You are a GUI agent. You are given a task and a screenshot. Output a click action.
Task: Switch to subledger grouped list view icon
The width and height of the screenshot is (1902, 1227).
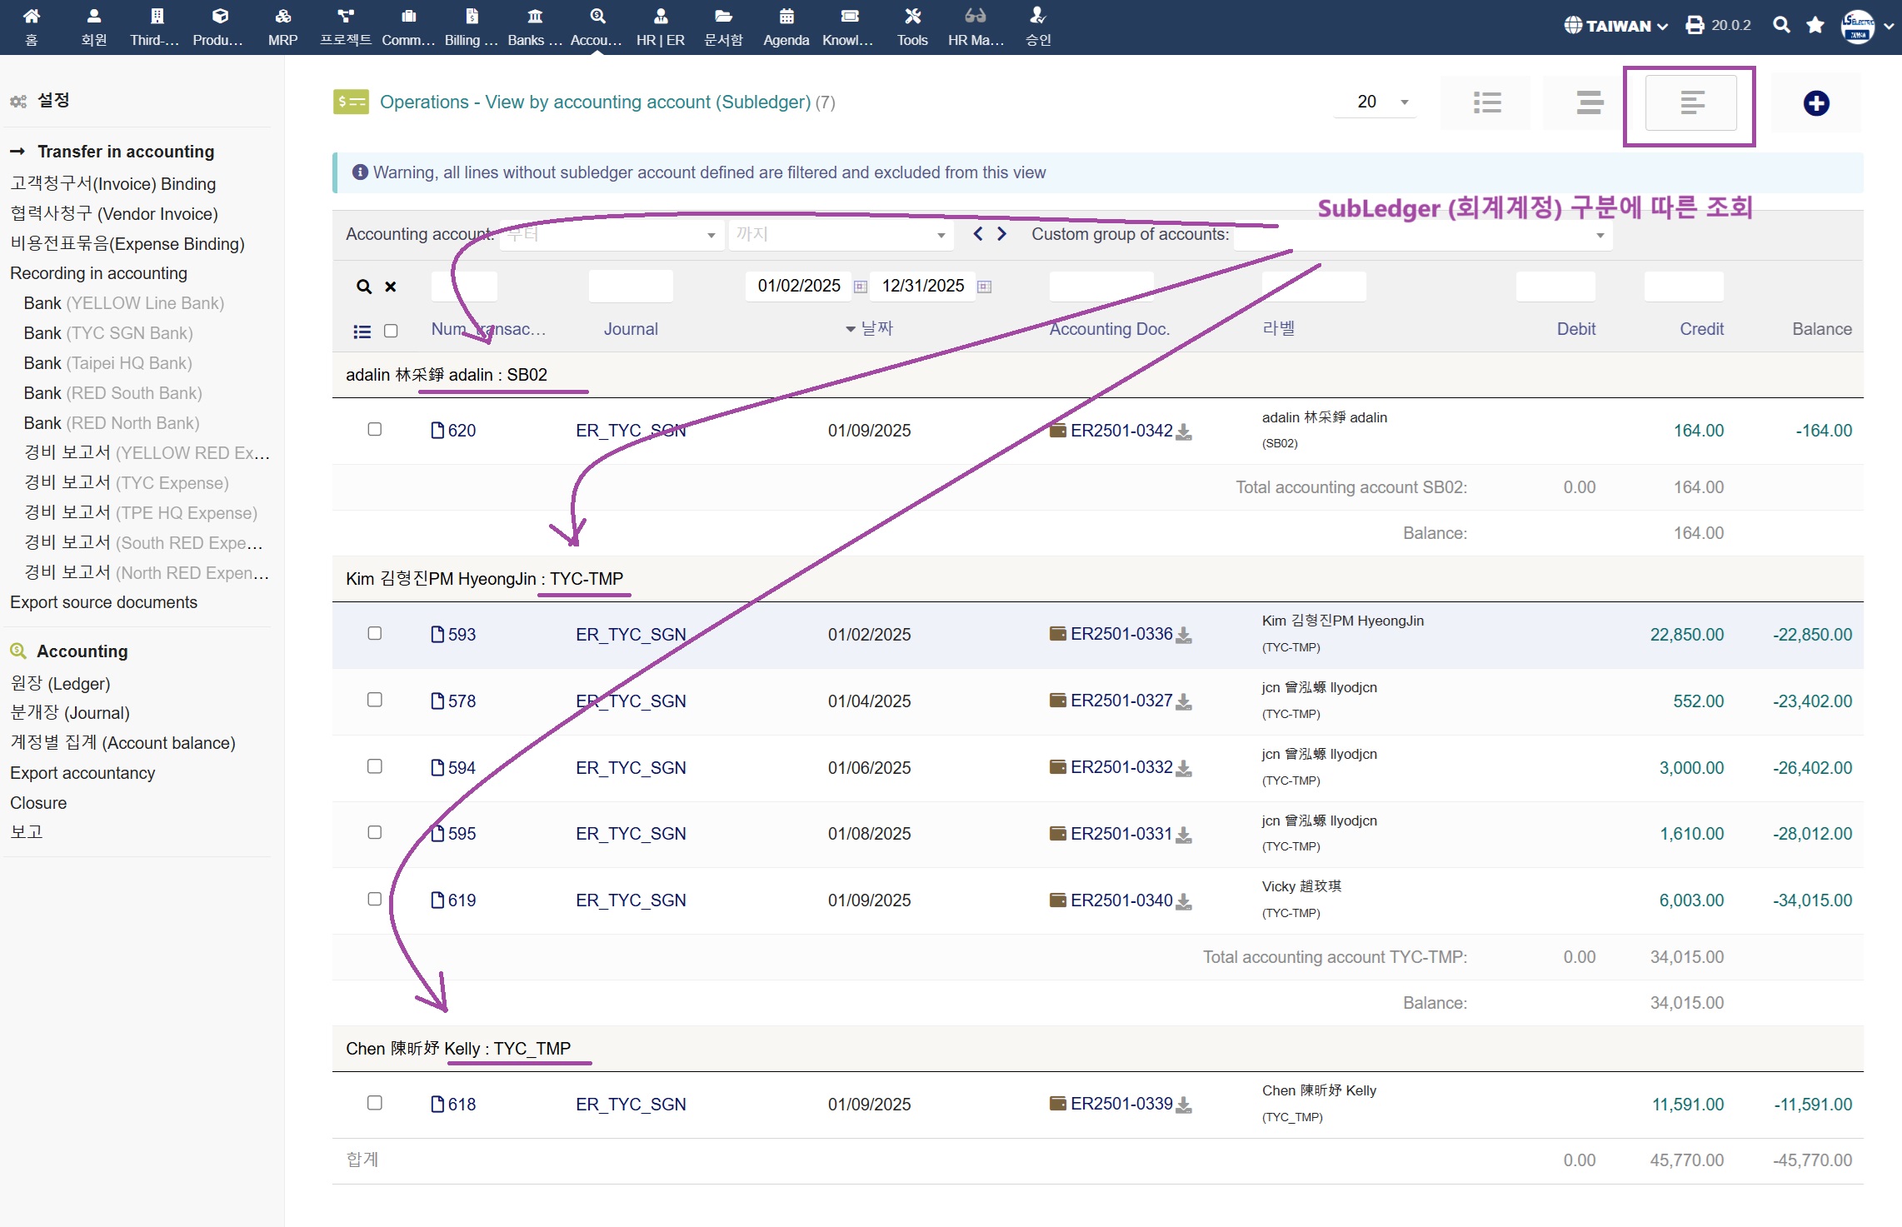1690,103
